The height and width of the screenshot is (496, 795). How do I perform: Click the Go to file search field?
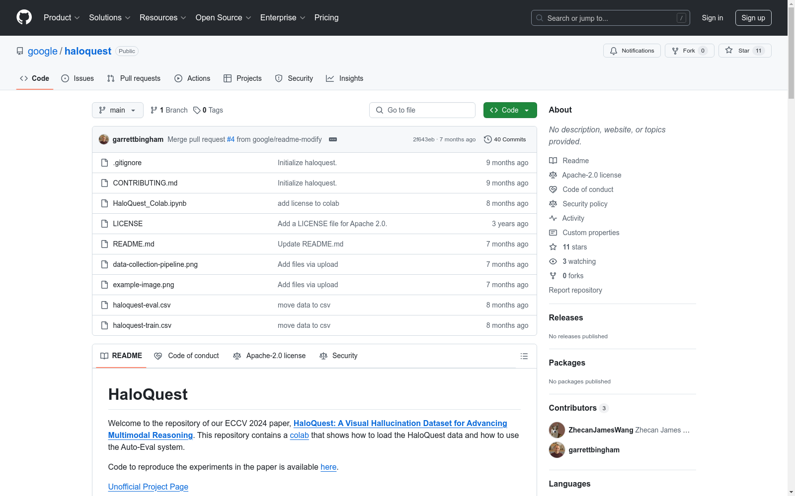coord(422,110)
